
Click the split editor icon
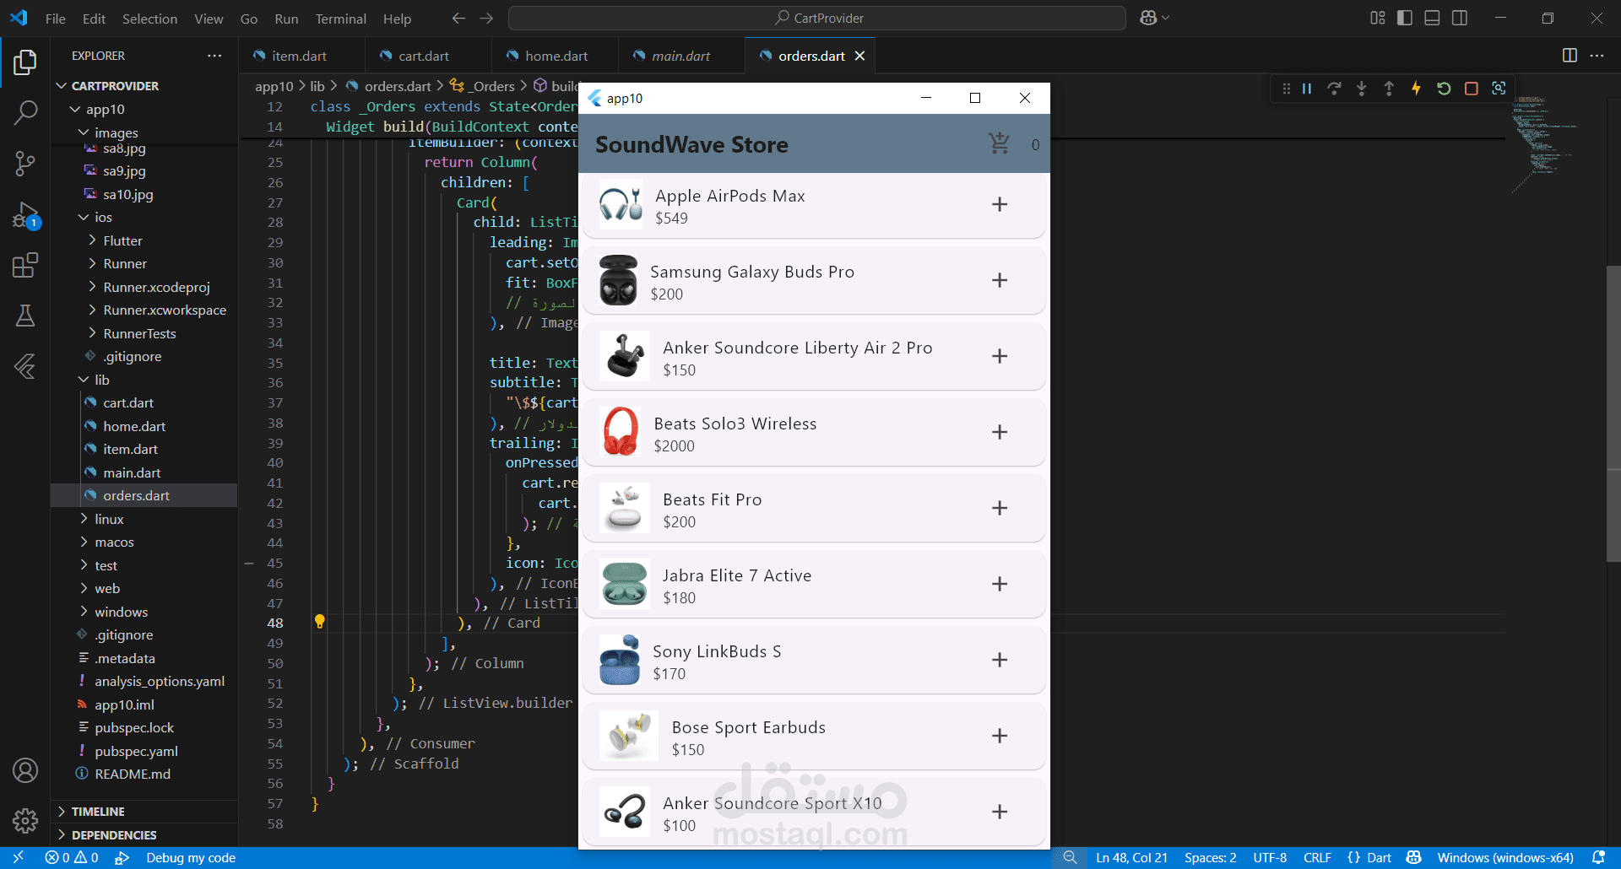pos(1569,56)
